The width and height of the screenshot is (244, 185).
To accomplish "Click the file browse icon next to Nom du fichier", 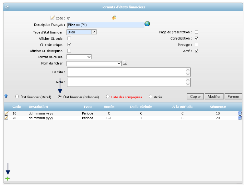I will 125,63.
